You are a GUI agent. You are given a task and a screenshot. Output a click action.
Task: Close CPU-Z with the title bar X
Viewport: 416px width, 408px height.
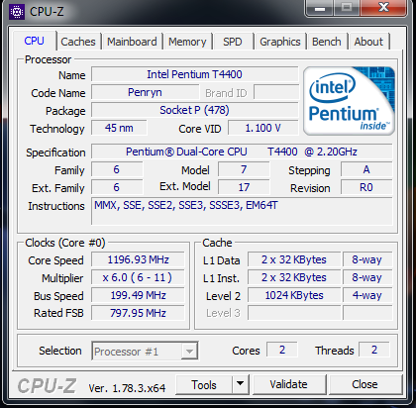[x=383, y=7]
